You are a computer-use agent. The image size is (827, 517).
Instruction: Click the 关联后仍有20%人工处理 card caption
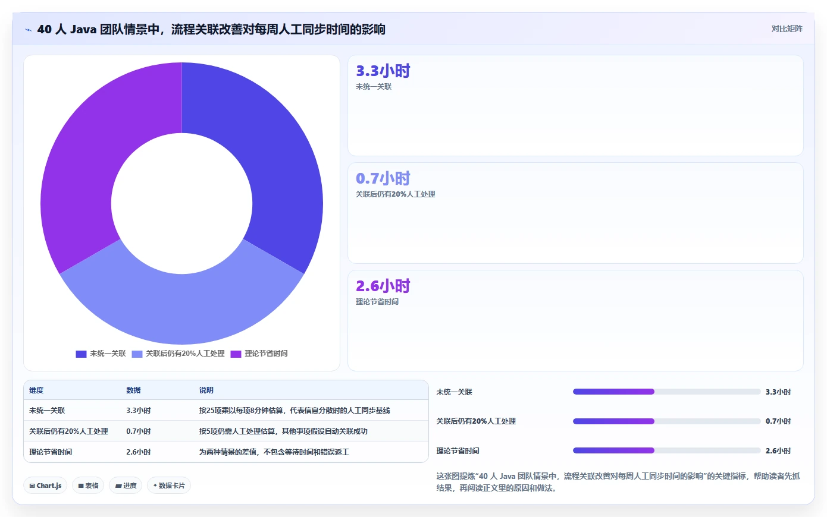click(x=396, y=194)
